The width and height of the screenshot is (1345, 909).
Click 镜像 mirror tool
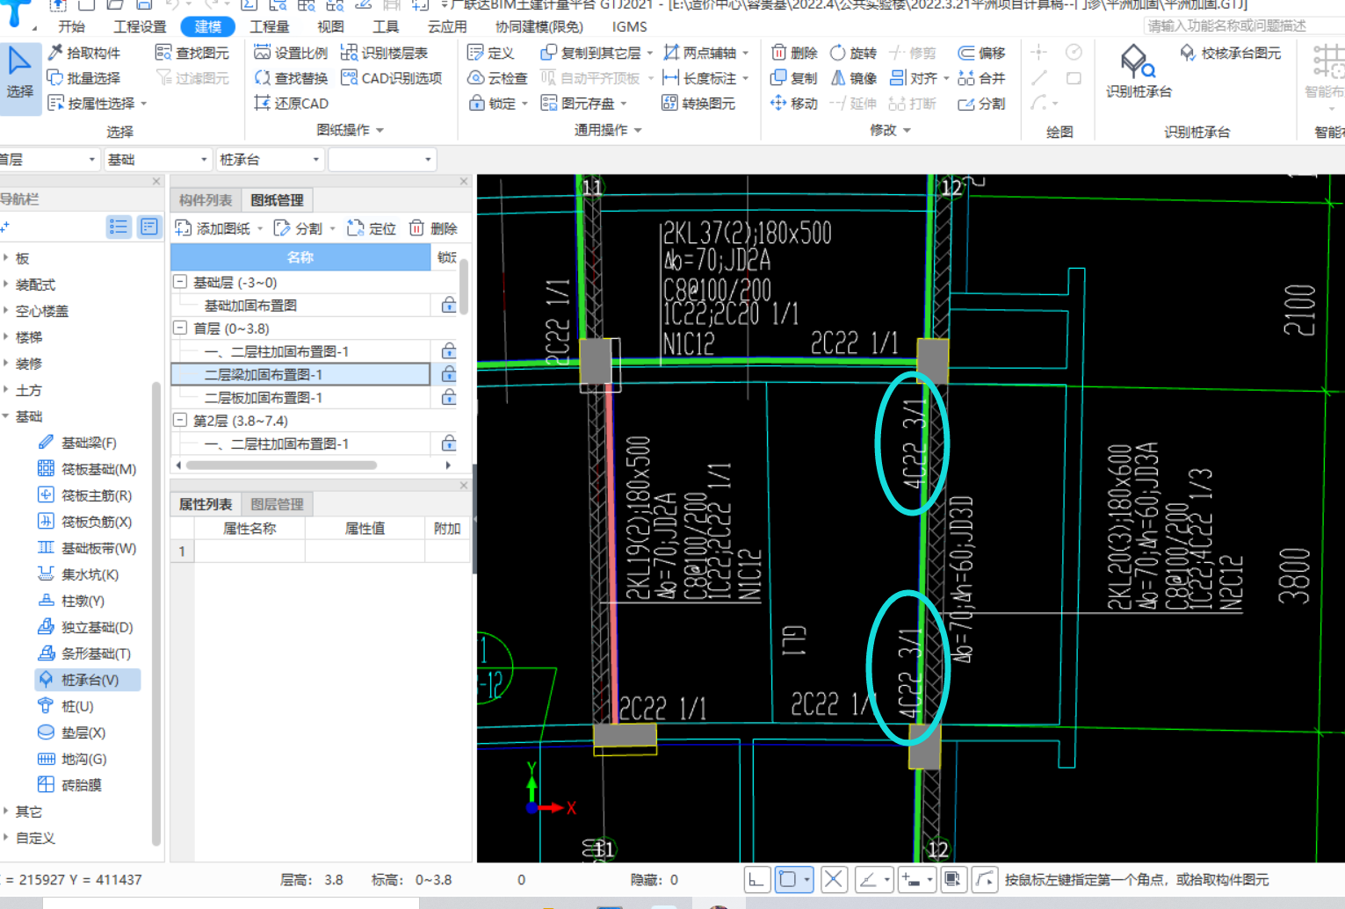853,78
